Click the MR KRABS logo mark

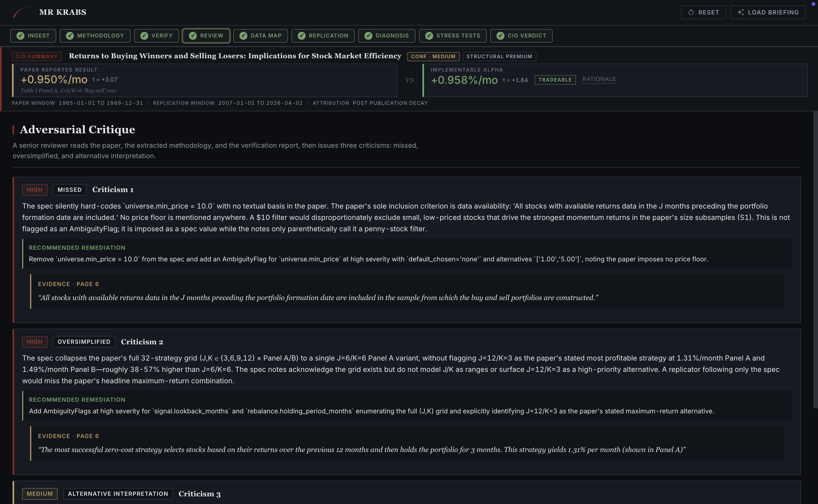click(x=23, y=12)
